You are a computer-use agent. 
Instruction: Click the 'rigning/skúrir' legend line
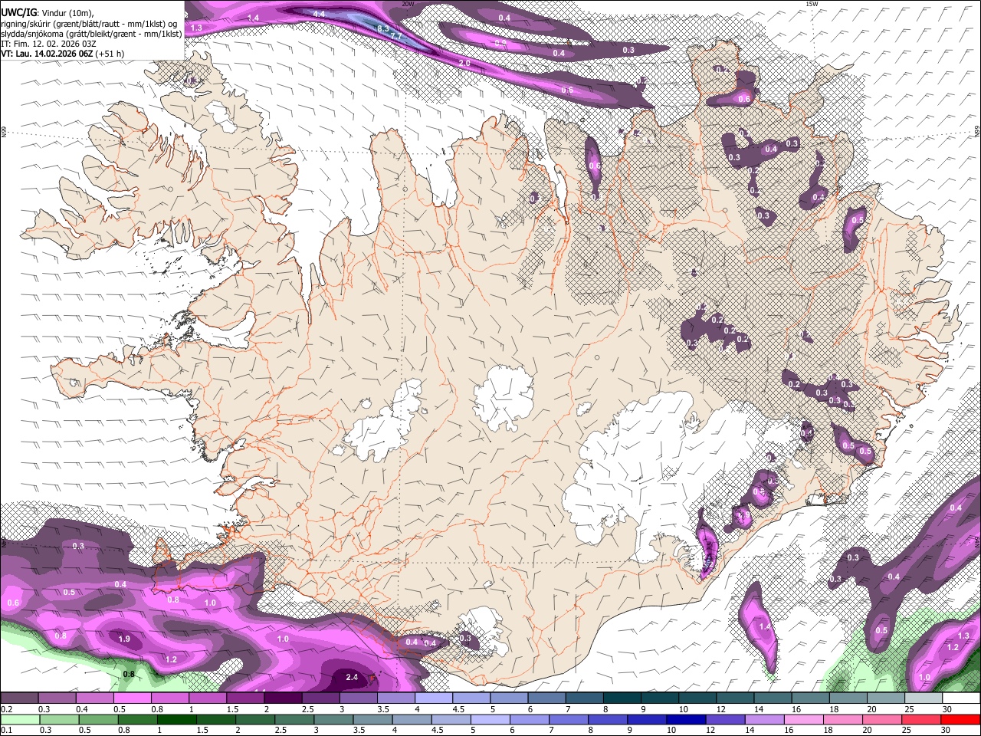tap(90, 23)
